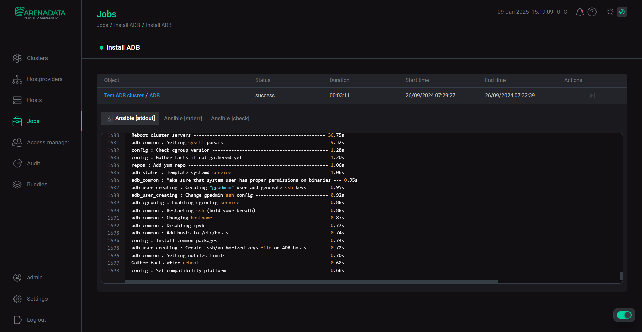Click log line 1698 Set compatibility platform

pos(238,270)
